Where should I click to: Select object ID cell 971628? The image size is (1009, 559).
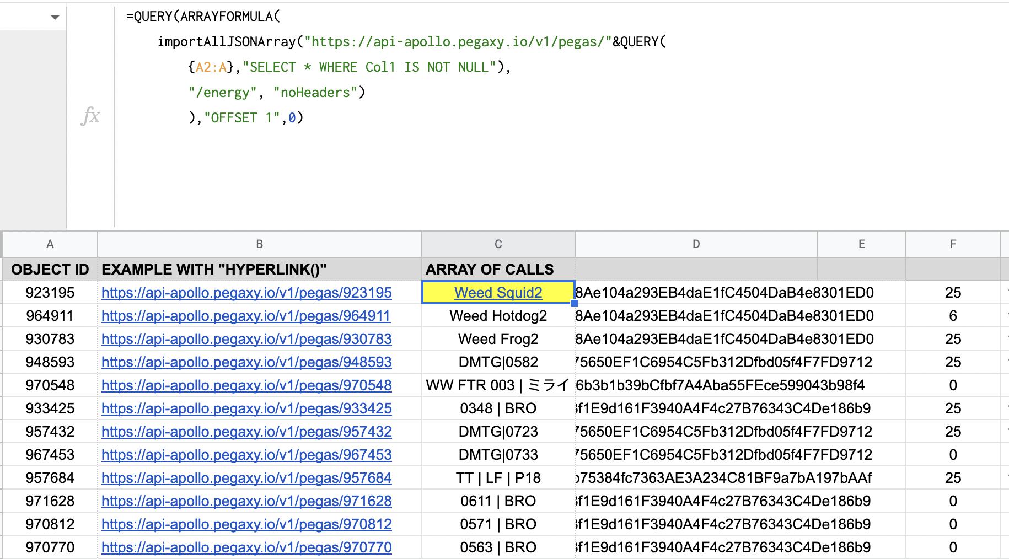point(50,501)
